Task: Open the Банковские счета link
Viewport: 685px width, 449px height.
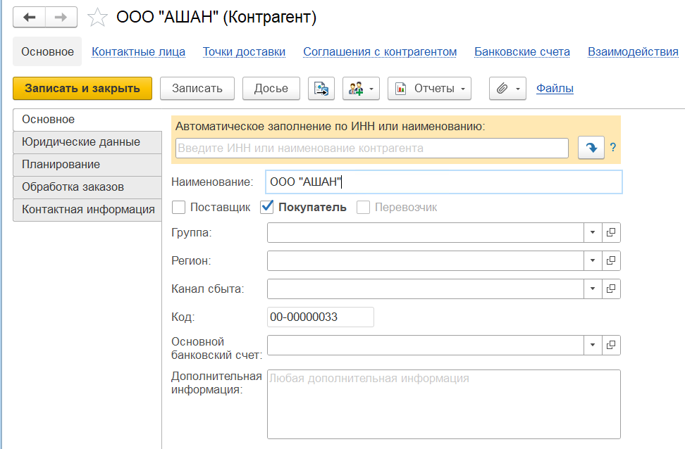Action: 522,52
